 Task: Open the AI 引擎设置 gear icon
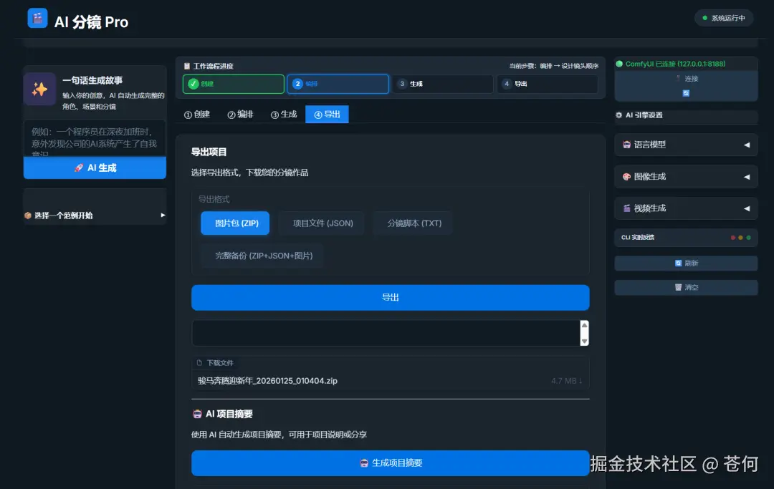619,115
